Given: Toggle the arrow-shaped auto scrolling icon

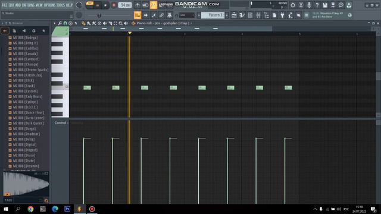Looking at the screenshot, I should (145, 15).
